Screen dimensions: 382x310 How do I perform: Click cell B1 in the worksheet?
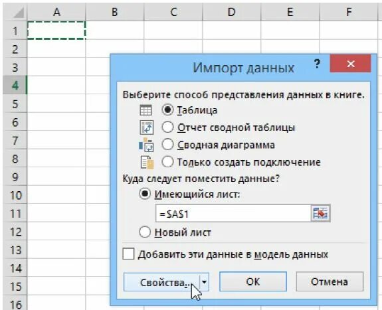click(x=115, y=31)
